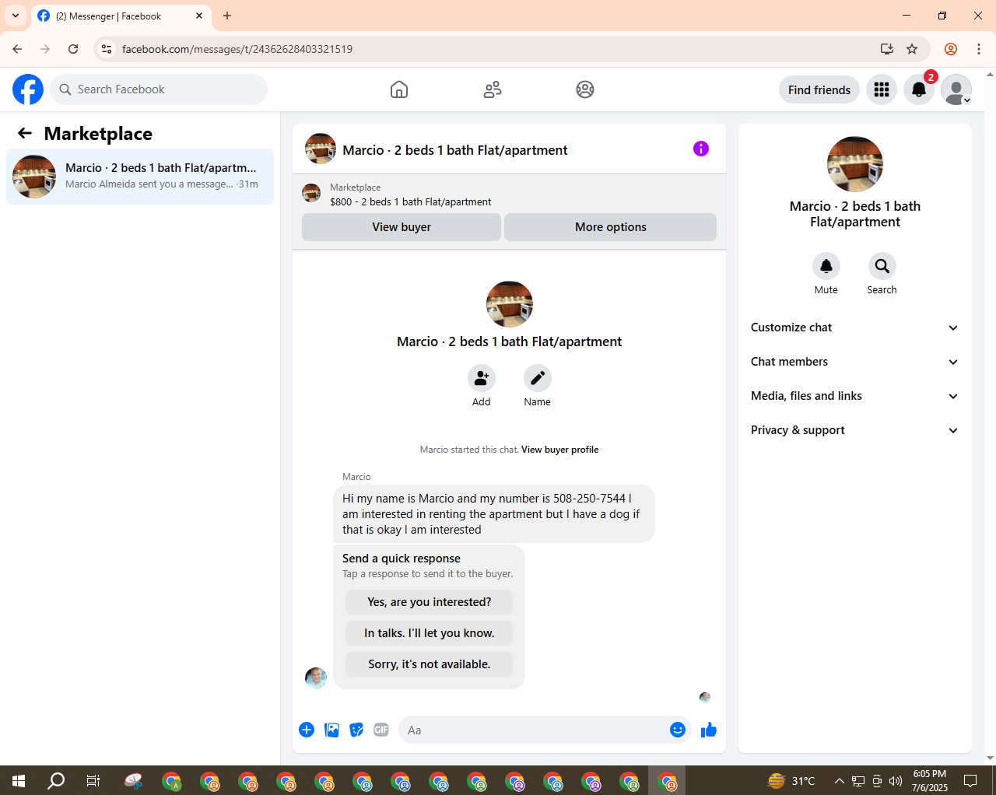Attach a photo file icon
The image size is (996, 795).
[x=331, y=730]
